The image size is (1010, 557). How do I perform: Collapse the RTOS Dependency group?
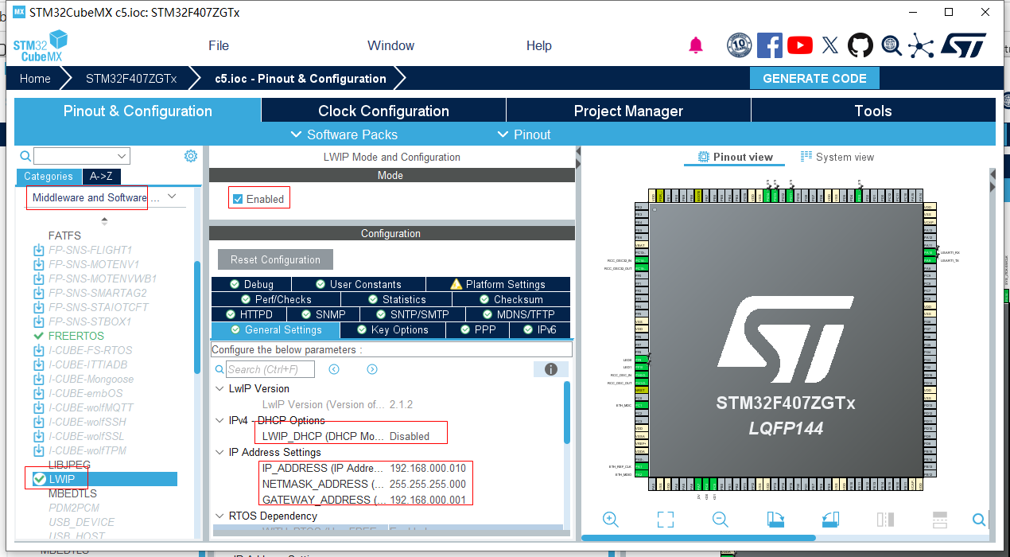220,516
